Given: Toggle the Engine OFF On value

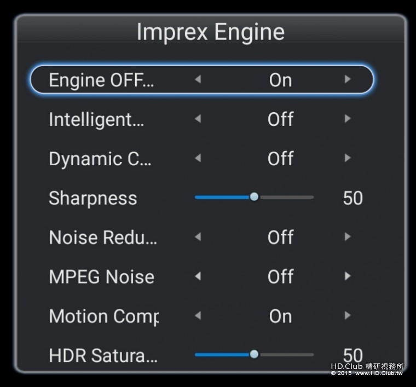Looking at the screenshot, I should [280, 80].
